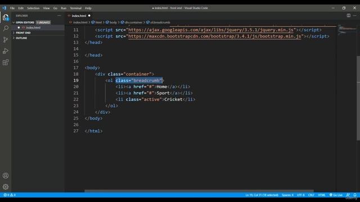The height and width of the screenshot is (202, 360).
Task: Open the Manage gear icon
Action: pos(6,187)
